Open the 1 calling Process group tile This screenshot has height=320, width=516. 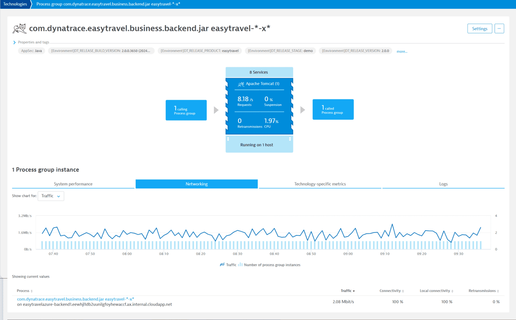186,110
